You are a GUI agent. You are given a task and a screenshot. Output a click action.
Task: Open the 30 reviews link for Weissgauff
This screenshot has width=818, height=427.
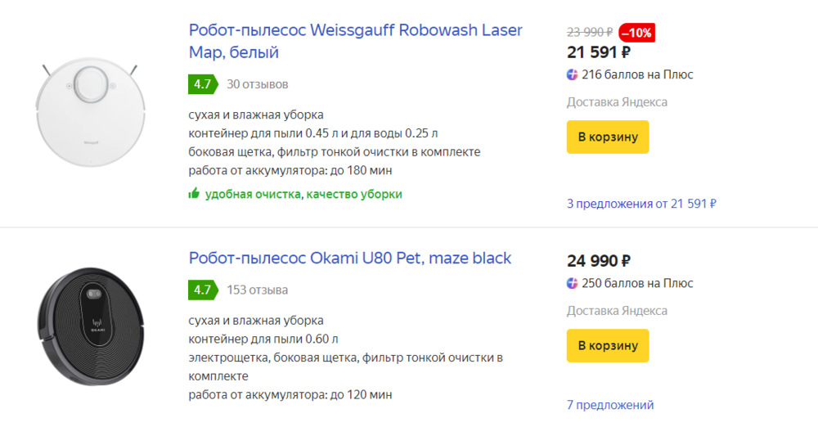257,84
